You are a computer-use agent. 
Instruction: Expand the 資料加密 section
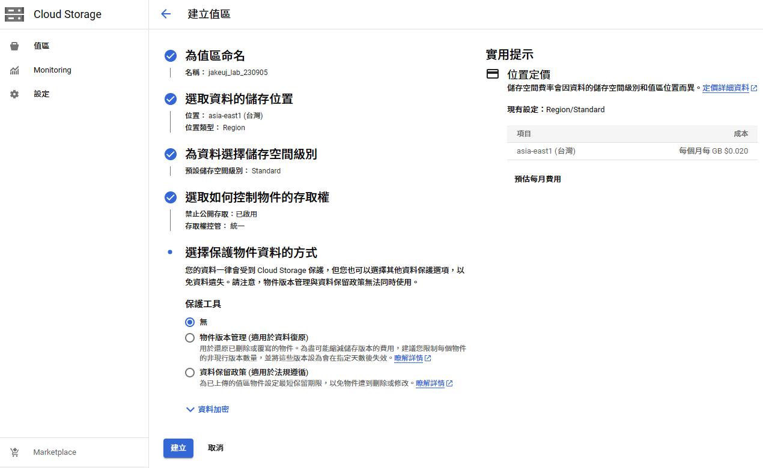pyautogui.click(x=207, y=409)
